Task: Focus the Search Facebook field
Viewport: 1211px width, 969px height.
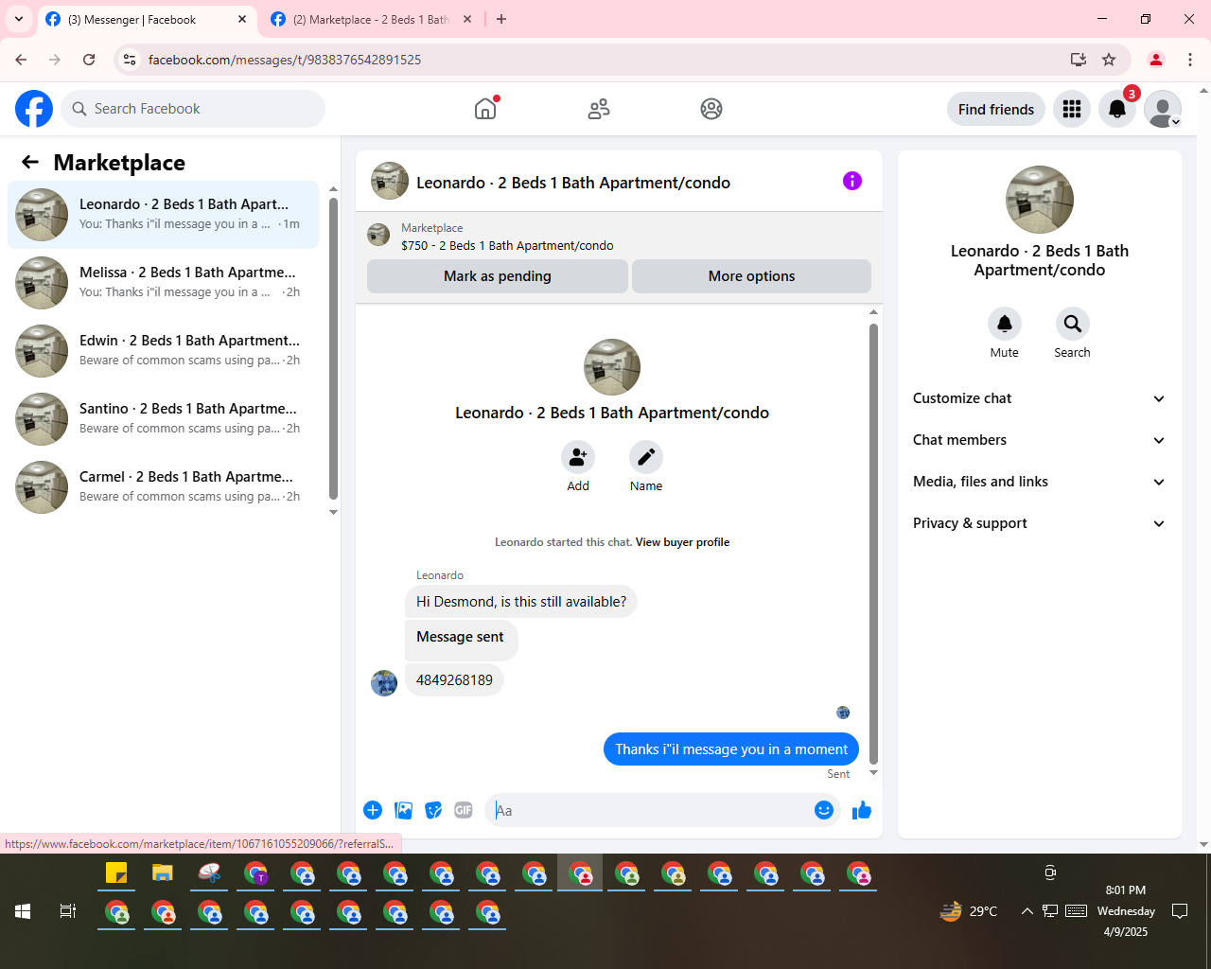Action: tap(193, 109)
